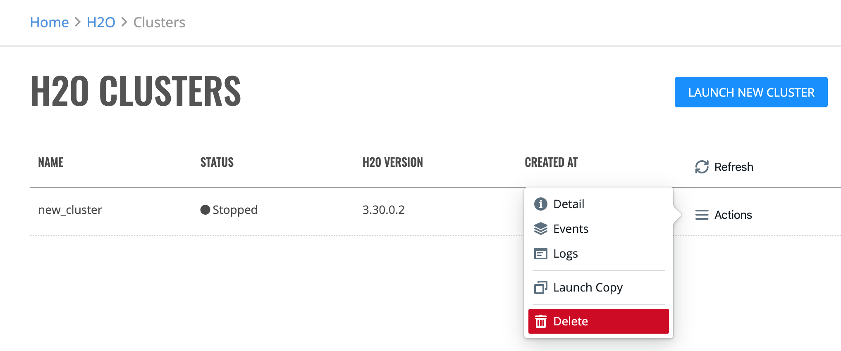841x351 pixels.
Task: Click the Detail info icon
Action: pyautogui.click(x=540, y=204)
